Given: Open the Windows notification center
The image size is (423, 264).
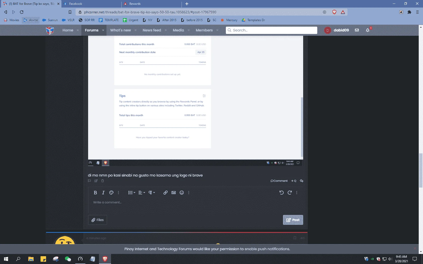Looking at the screenshot, I should pyautogui.click(x=415, y=259).
